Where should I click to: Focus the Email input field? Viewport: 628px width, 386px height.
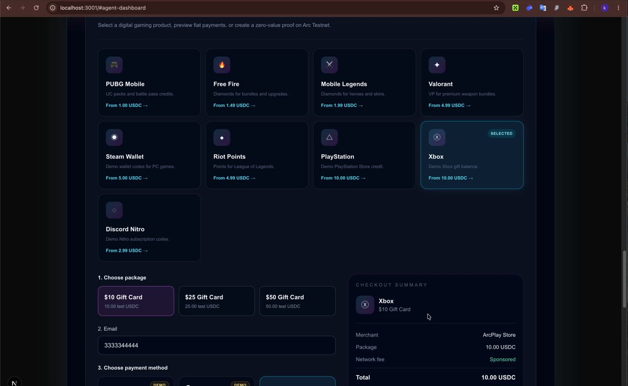tap(217, 345)
